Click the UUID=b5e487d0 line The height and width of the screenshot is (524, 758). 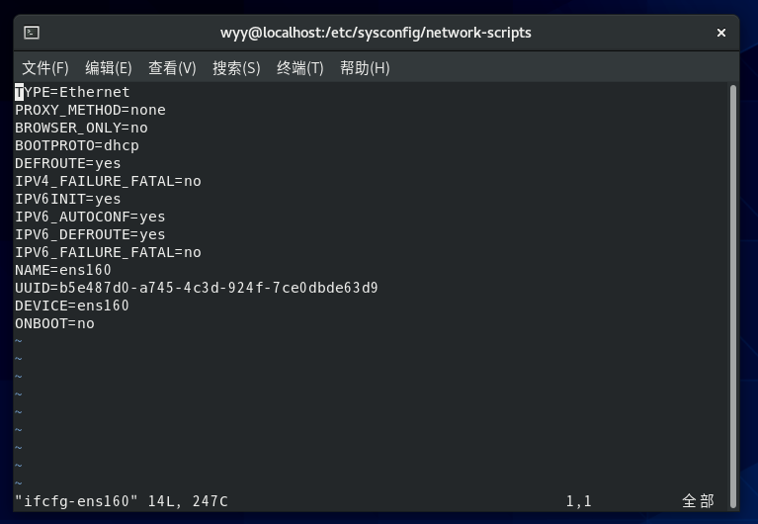point(197,288)
